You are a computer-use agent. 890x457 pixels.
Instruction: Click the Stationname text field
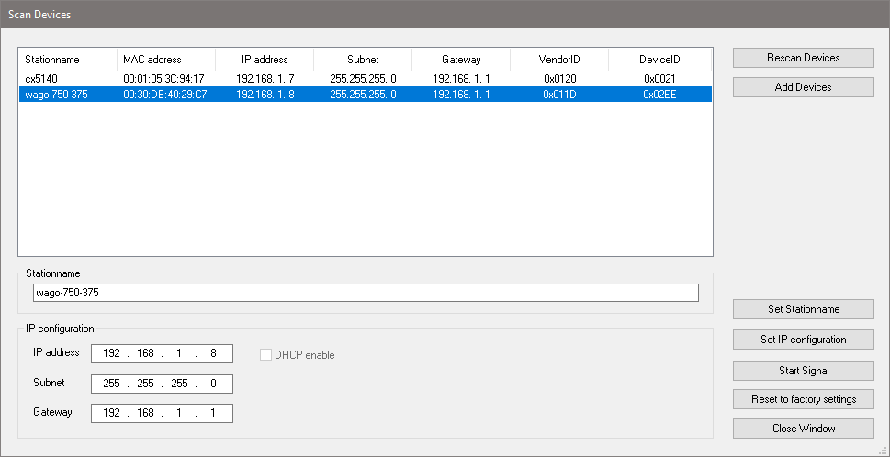(x=365, y=293)
